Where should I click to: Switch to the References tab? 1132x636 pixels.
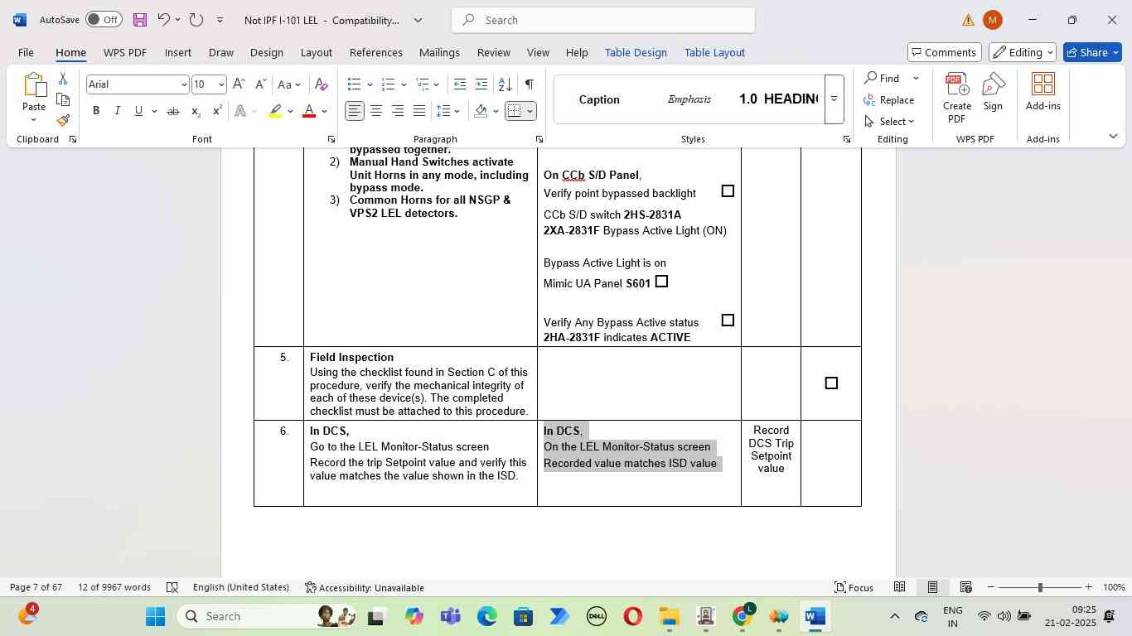[x=375, y=52]
